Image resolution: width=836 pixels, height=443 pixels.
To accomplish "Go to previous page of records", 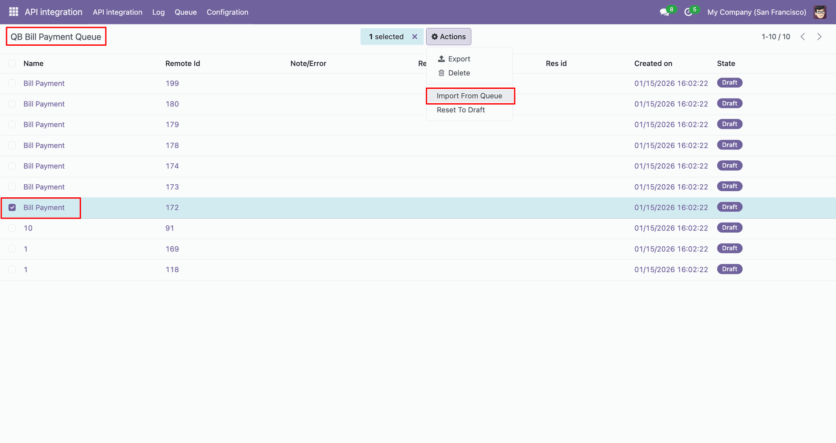I will [x=802, y=37].
